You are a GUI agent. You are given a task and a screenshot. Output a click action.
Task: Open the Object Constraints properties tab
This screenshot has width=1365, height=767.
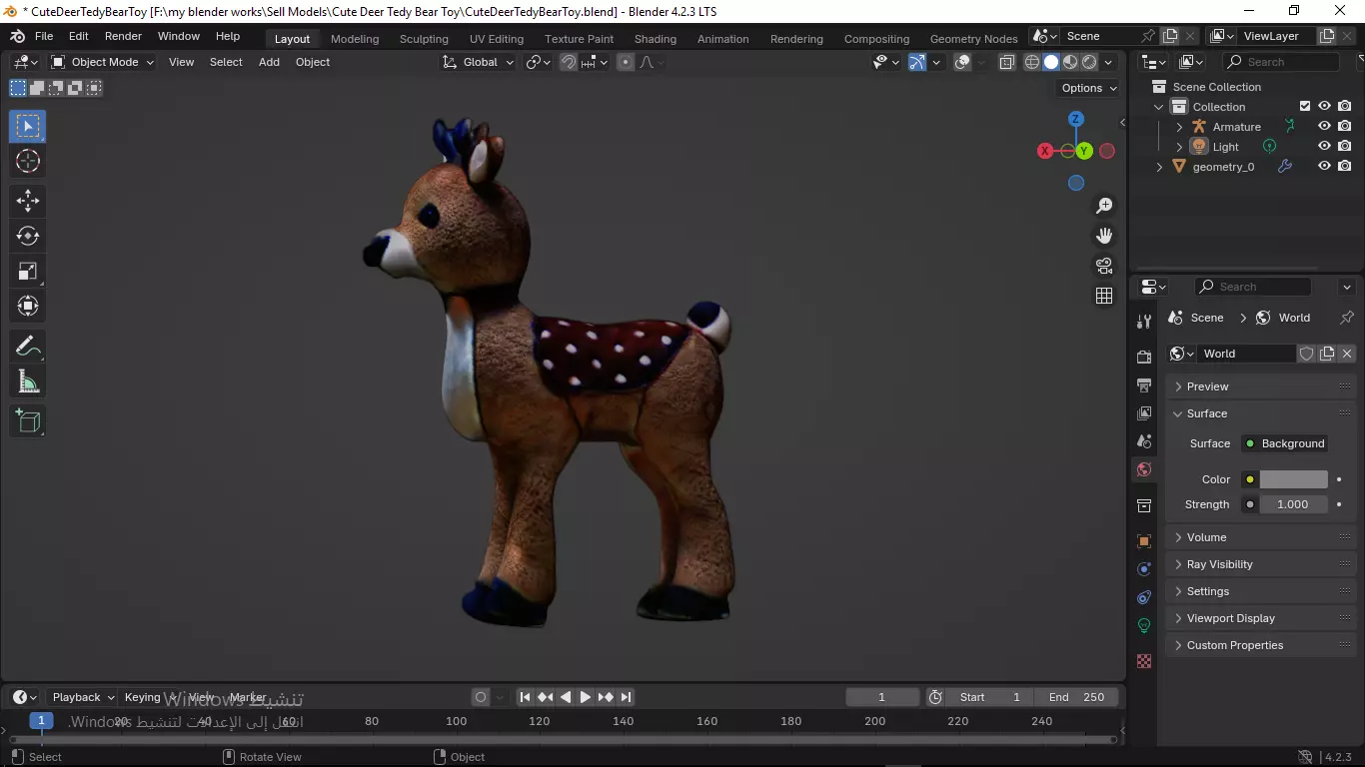[1144, 597]
